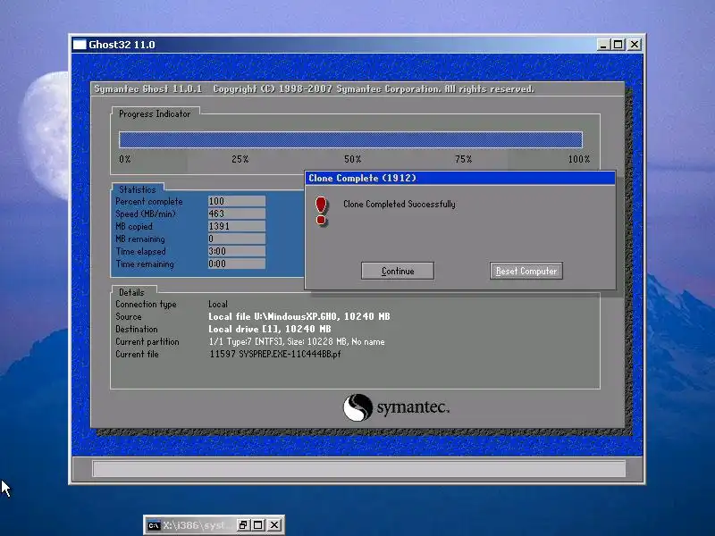
Task: Click the 100% progress label
Action: [x=578, y=159]
